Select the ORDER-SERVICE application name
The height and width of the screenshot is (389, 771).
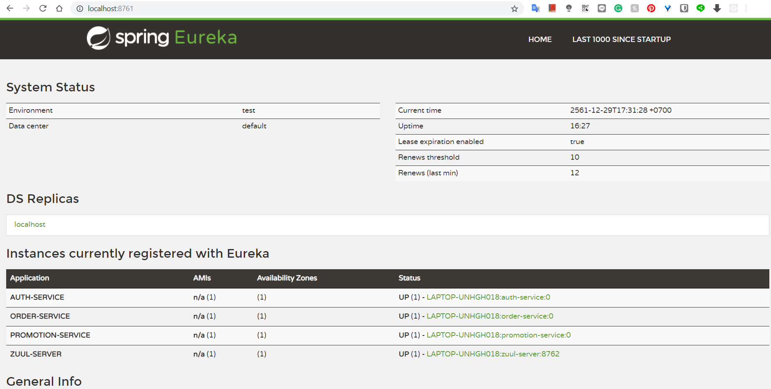pos(40,316)
